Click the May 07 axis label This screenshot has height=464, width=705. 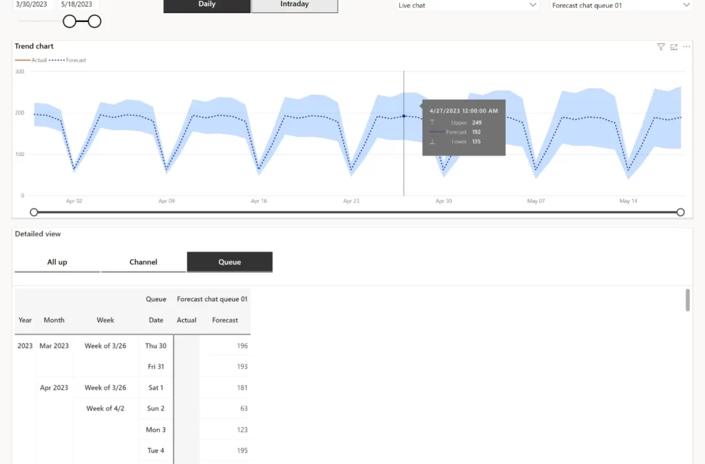(x=536, y=201)
